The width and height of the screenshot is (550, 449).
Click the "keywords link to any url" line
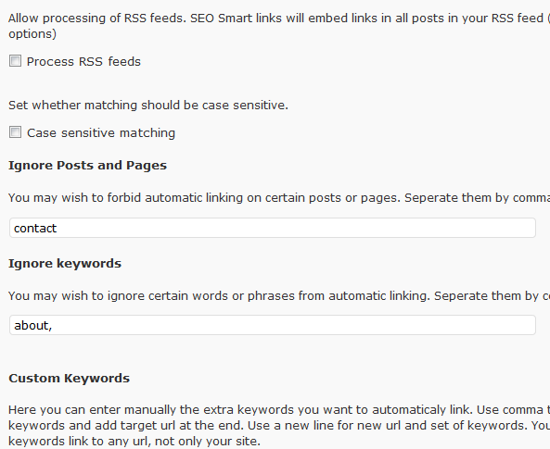[x=134, y=442]
